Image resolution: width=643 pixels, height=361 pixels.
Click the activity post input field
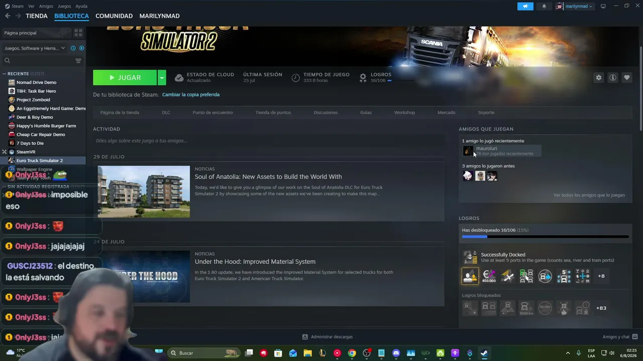coord(269,141)
